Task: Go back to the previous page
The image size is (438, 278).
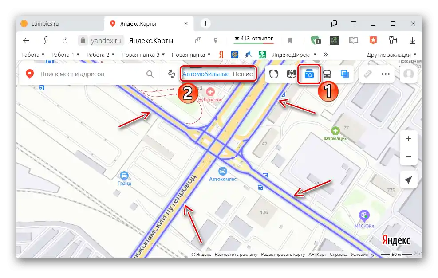Action: (x=26, y=41)
